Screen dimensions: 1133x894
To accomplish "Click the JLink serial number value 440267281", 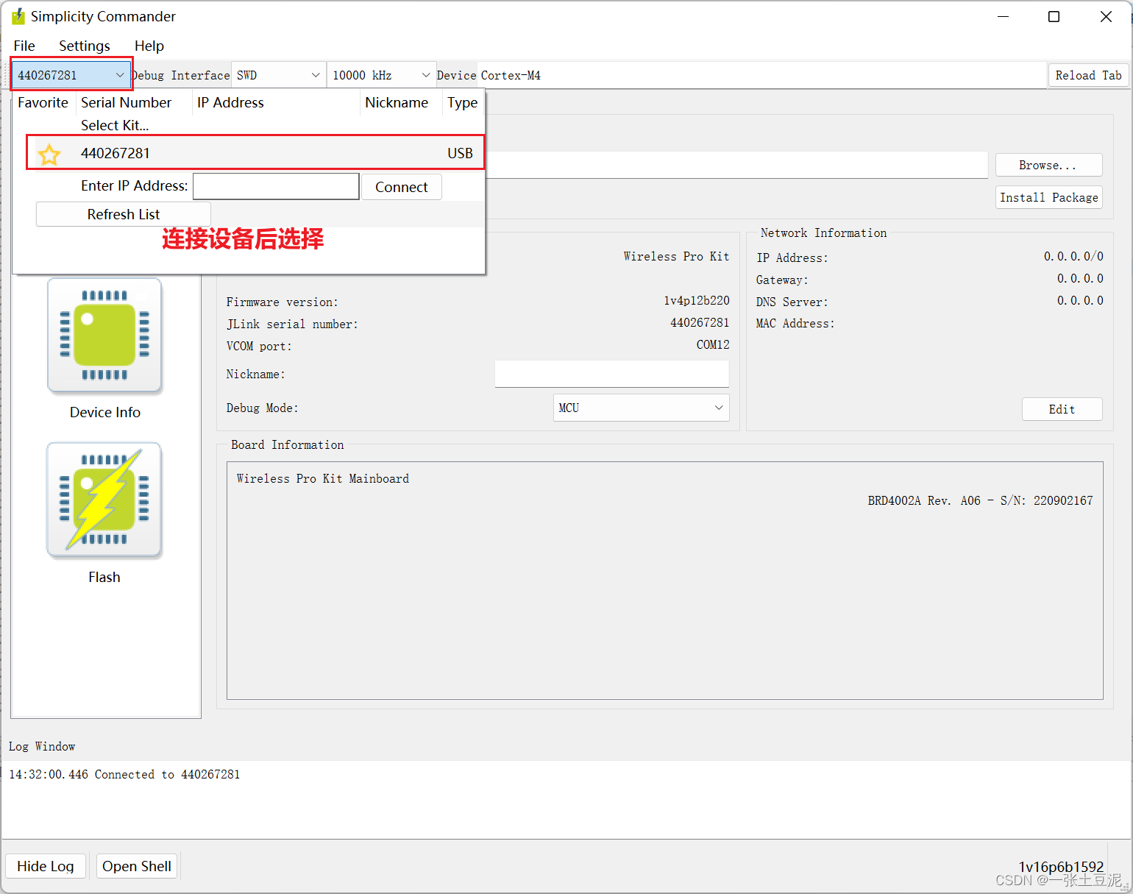I will click(x=700, y=322).
